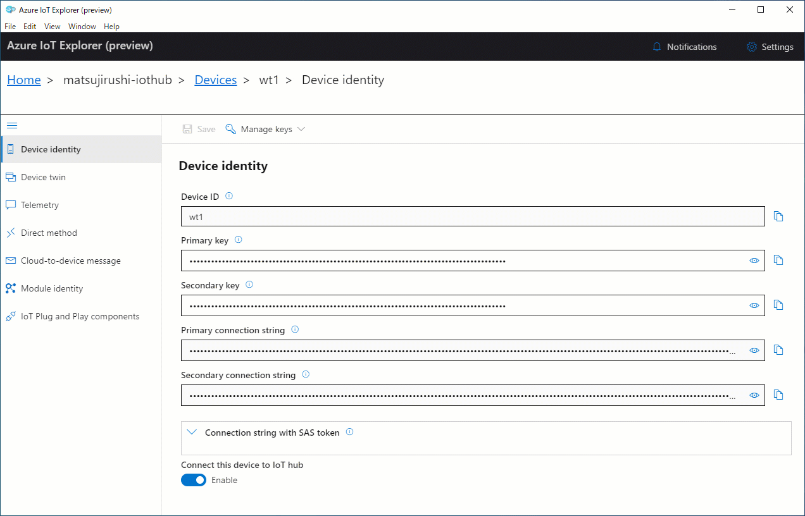Collapse the sidebar with hamburger icon
Image resolution: width=805 pixels, height=516 pixels.
pos(11,126)
